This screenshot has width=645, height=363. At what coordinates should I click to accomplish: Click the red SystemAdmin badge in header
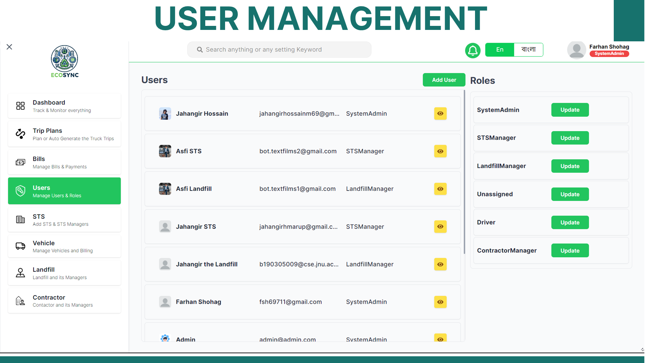click(x=609, y=54)
